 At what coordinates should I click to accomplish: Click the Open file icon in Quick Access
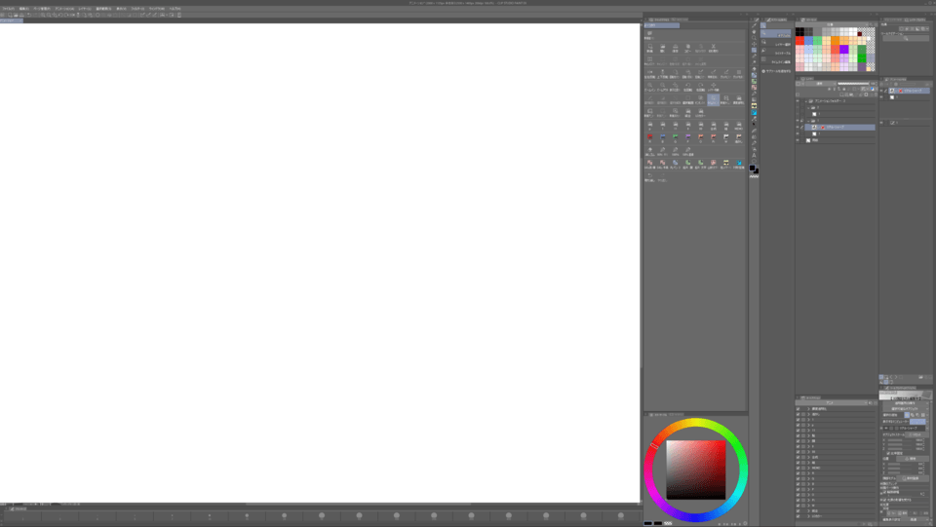coord(663,48)
